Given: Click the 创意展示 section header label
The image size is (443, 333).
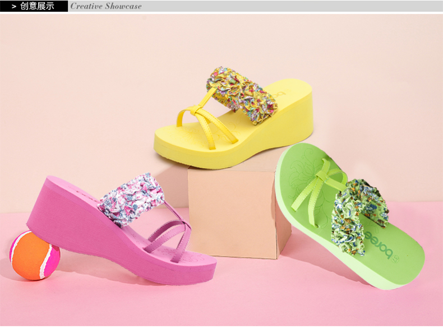Looking at the screenshot, I should pos(37,6).
